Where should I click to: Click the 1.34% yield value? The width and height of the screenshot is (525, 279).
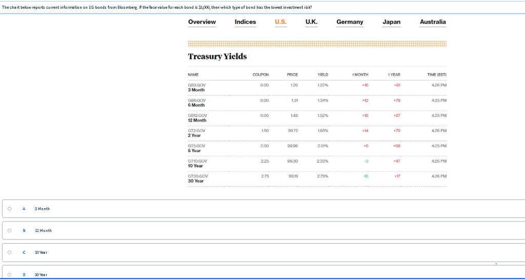click(323, 100)
